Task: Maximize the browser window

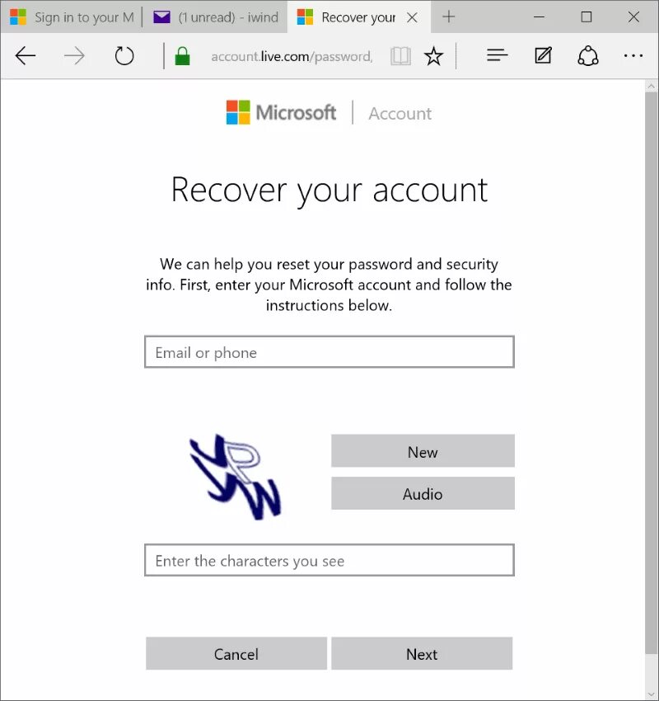Action: [587, 17]
